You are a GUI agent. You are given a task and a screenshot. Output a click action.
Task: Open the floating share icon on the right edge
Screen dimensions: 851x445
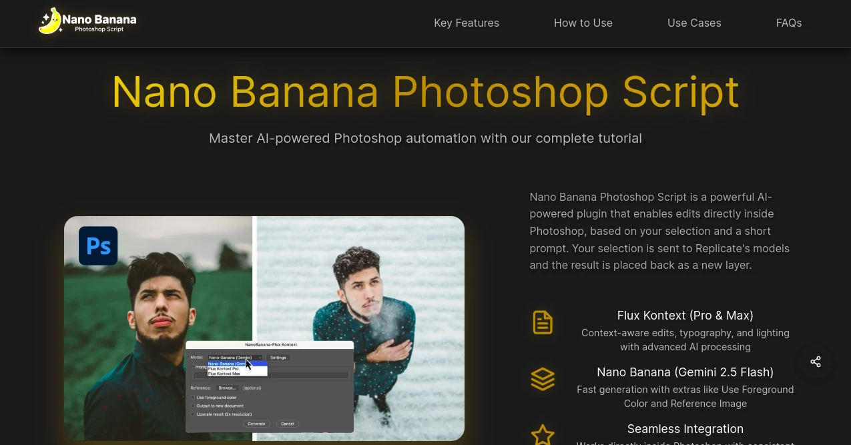tap(815, 362)
